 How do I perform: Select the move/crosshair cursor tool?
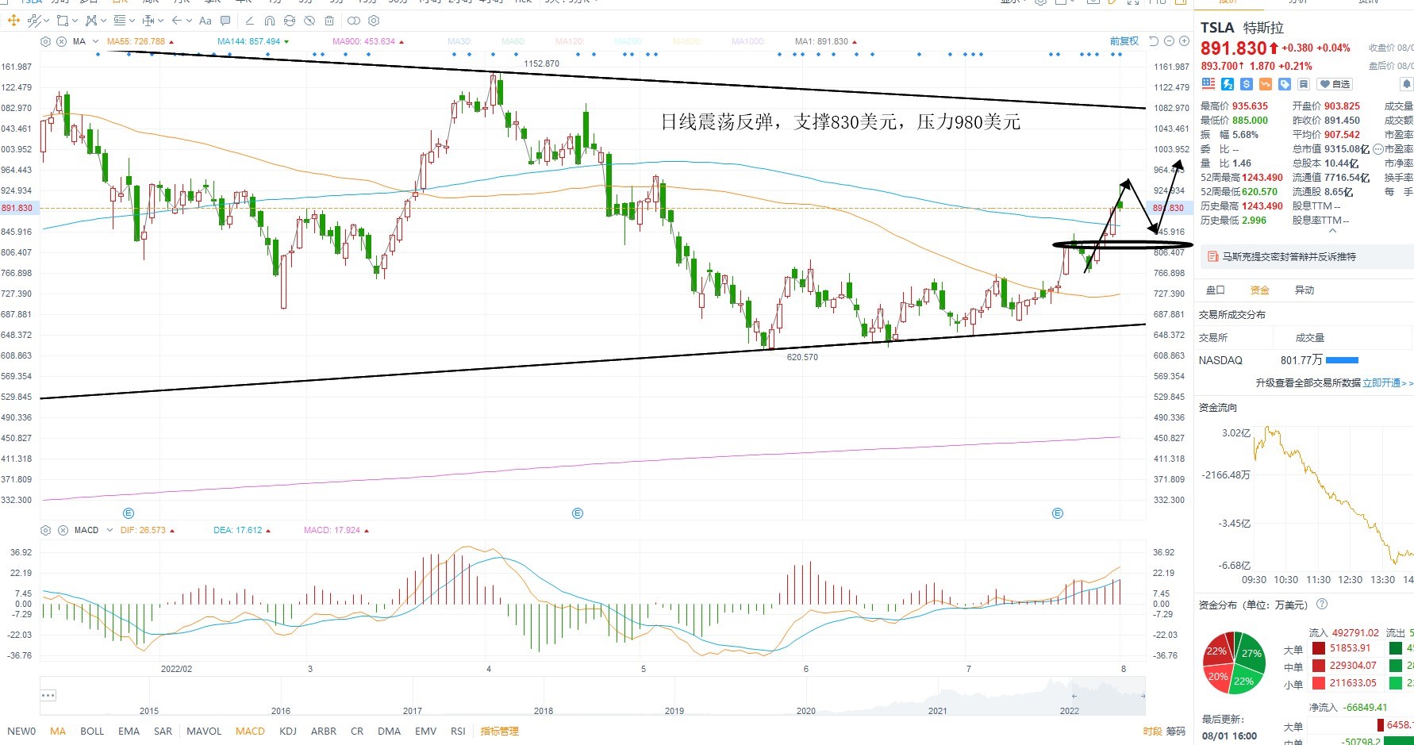(13, 21)
